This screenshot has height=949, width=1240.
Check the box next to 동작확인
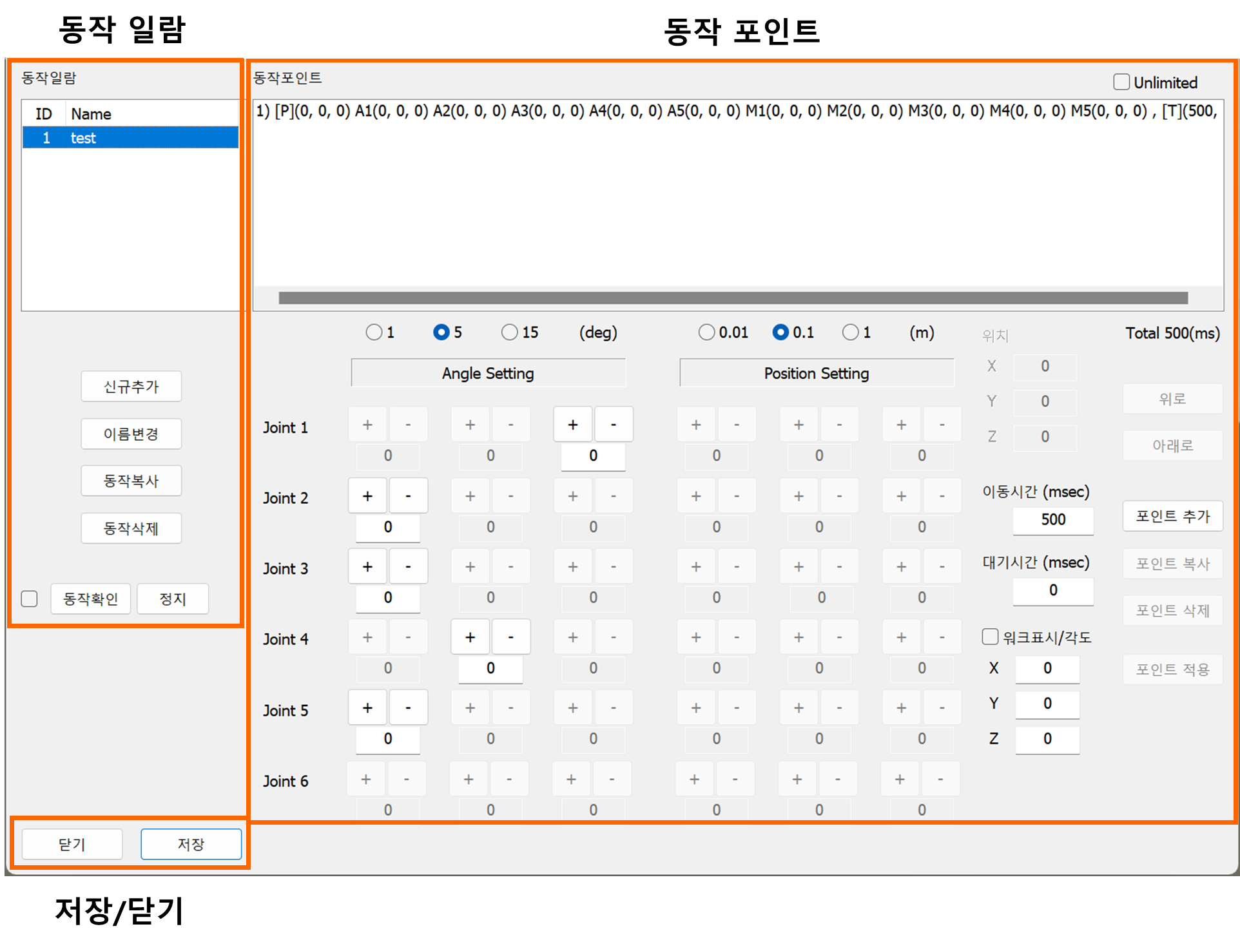30,599
